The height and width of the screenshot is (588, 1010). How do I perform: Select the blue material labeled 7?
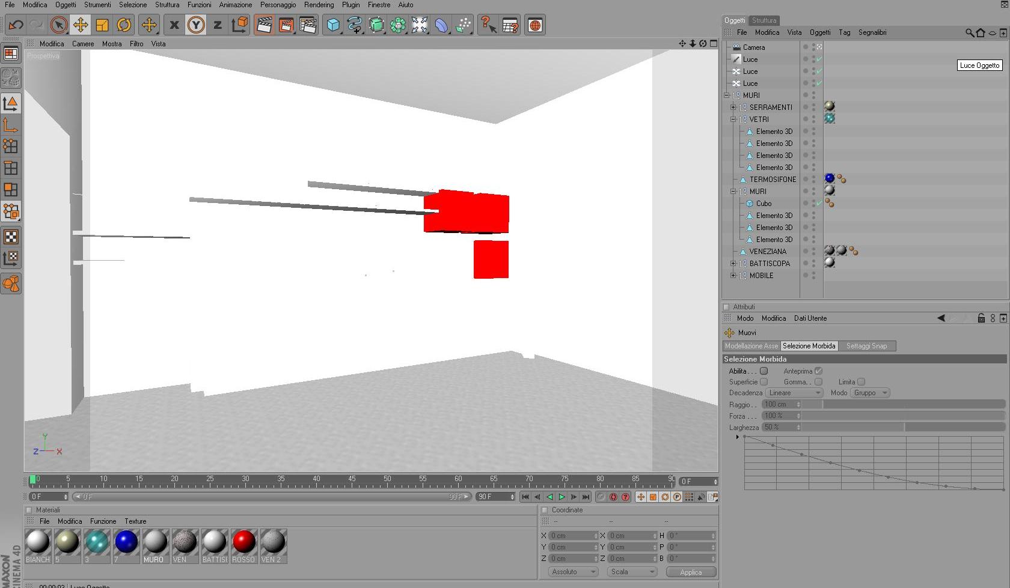pos(126,546)
